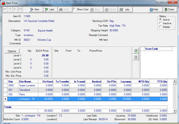Click the remove scan code icon
This screenshot has width=179, height=124.
click(x=136, y=57)
